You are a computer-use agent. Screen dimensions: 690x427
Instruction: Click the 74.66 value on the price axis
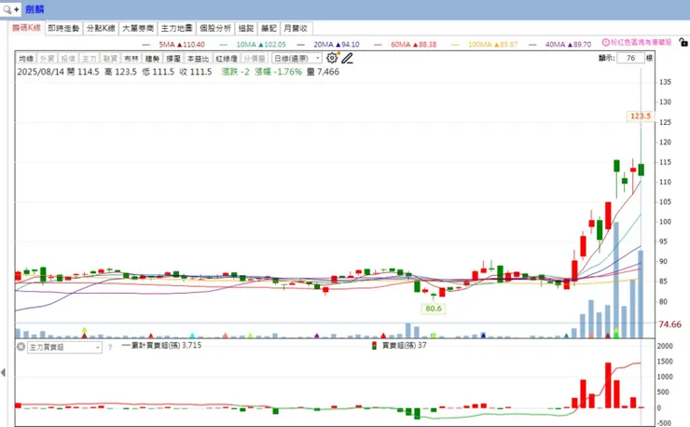pos(669,324)
